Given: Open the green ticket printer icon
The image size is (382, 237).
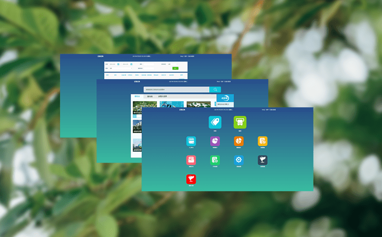Looking at the screenshot, I should (x=240, y=123).
